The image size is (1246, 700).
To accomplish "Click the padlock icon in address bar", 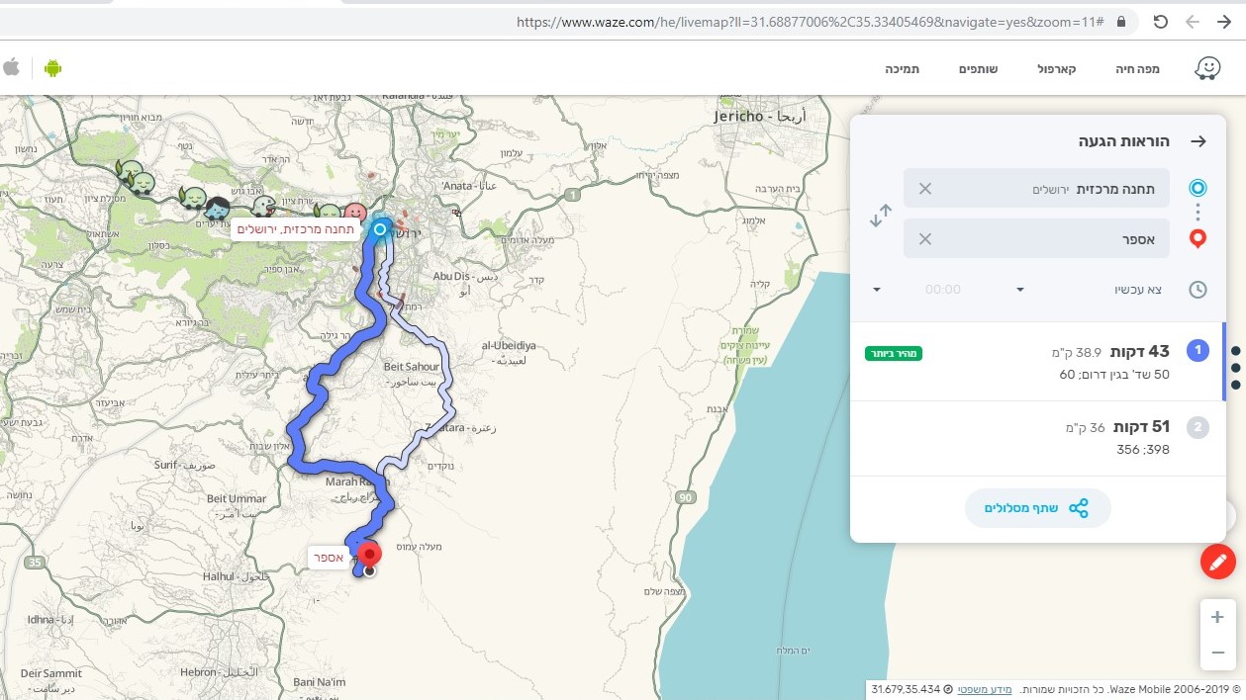I will tap(1121, 21).
